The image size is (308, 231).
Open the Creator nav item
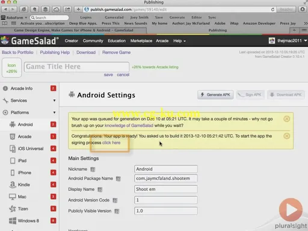[x=72, y=41]
